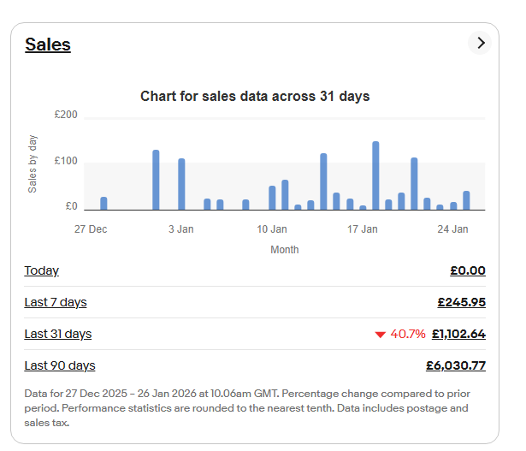Select the Last 31 days link
This screenshot has height=451, width=526.
(x=58, y=334)
